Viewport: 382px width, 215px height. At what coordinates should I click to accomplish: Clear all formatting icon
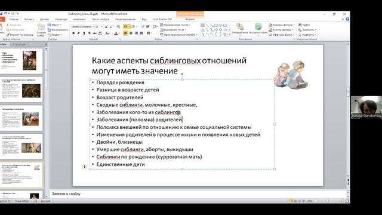118,26
